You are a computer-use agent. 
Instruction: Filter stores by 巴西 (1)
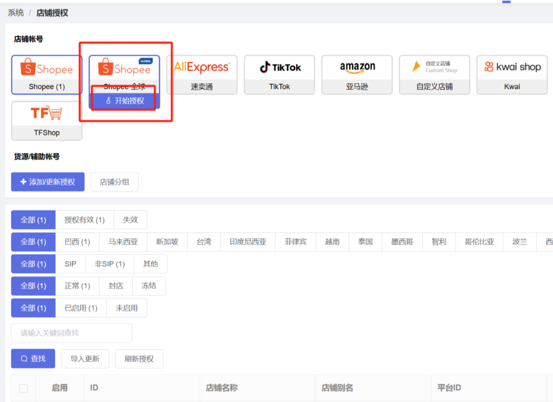[x=77, y=242]
